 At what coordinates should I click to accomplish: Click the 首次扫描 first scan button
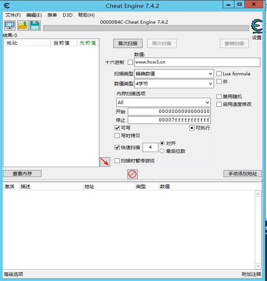pyautogui.click(x=128, y=43)
